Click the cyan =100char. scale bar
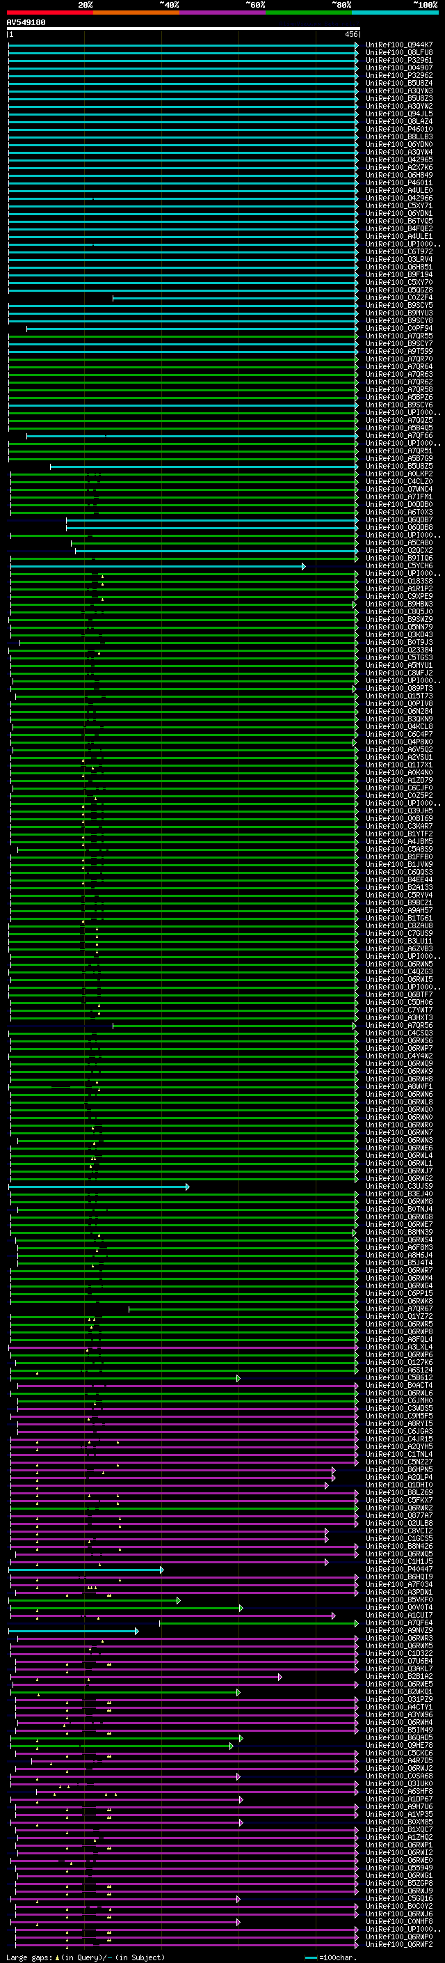The image size is (445, 1963). pyautogui.click(x=310, y=1957)
